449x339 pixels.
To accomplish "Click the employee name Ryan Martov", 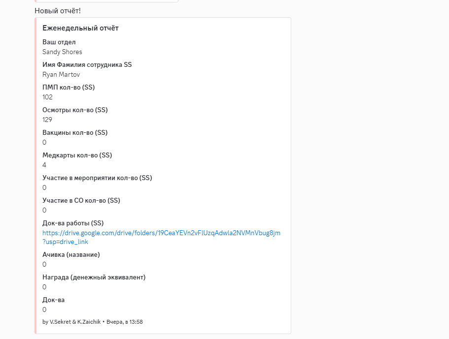I will click(x=60, y=74).
